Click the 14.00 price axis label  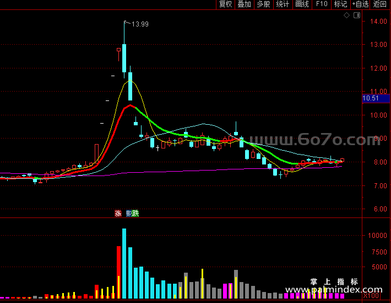coord(378,22)
